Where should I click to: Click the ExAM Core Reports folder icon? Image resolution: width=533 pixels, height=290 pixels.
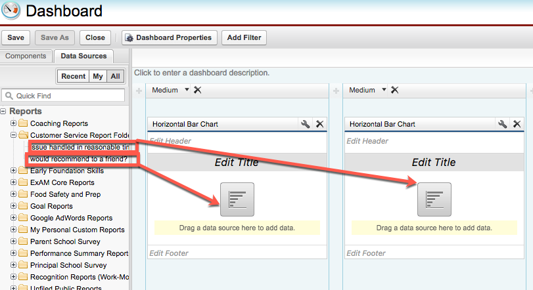pyautogui.click(x=23, y=182)
